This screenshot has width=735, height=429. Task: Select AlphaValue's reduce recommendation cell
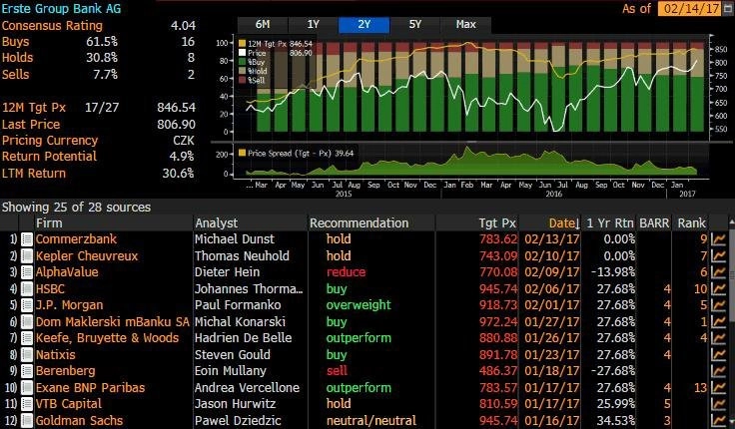pyautogui.click(x=346, y=272)
